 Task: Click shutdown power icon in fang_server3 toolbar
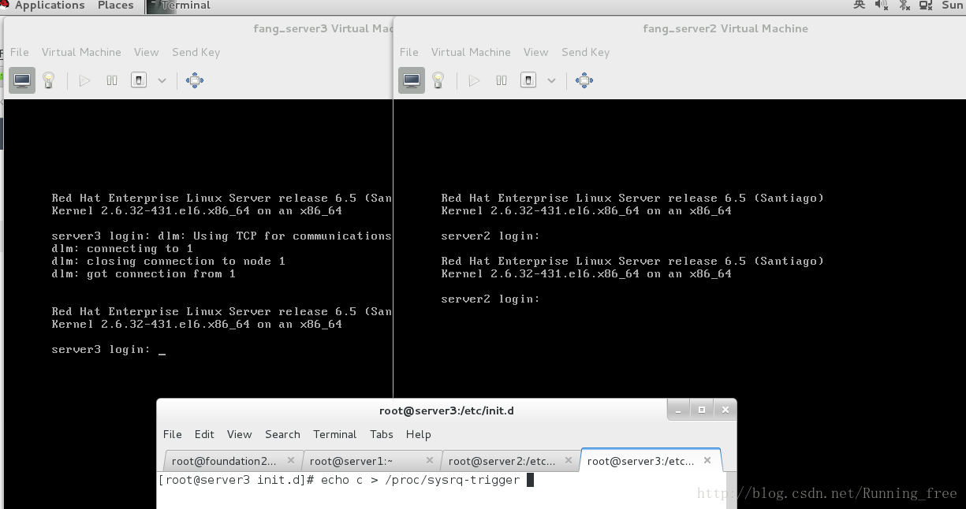pos(139,80)
